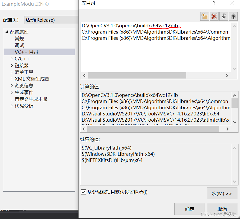Click $(NETFXKitsDir)Lib\um\x64 inherited value
The height and width of the screenshot is (219, 240).
112,160
